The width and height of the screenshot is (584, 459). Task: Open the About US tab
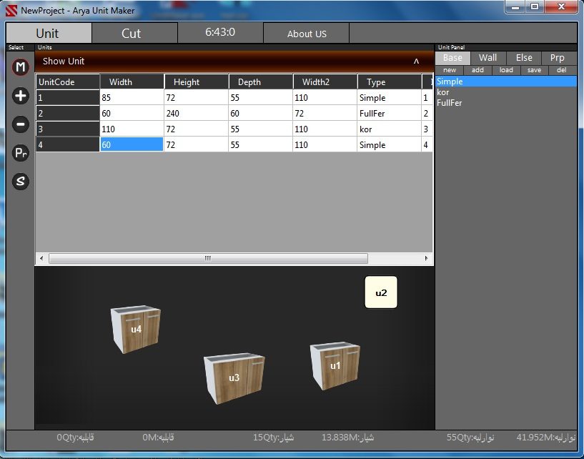[x=307, y=34]
